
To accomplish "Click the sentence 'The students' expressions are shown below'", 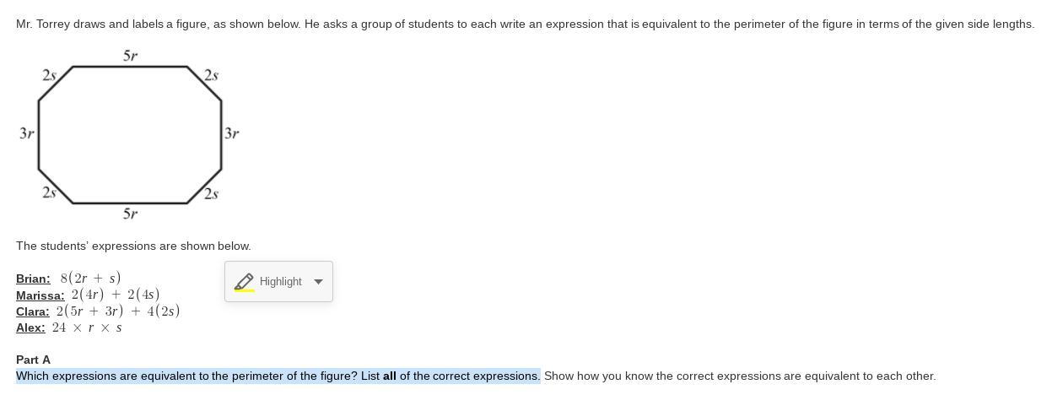I will pos(133,246).
